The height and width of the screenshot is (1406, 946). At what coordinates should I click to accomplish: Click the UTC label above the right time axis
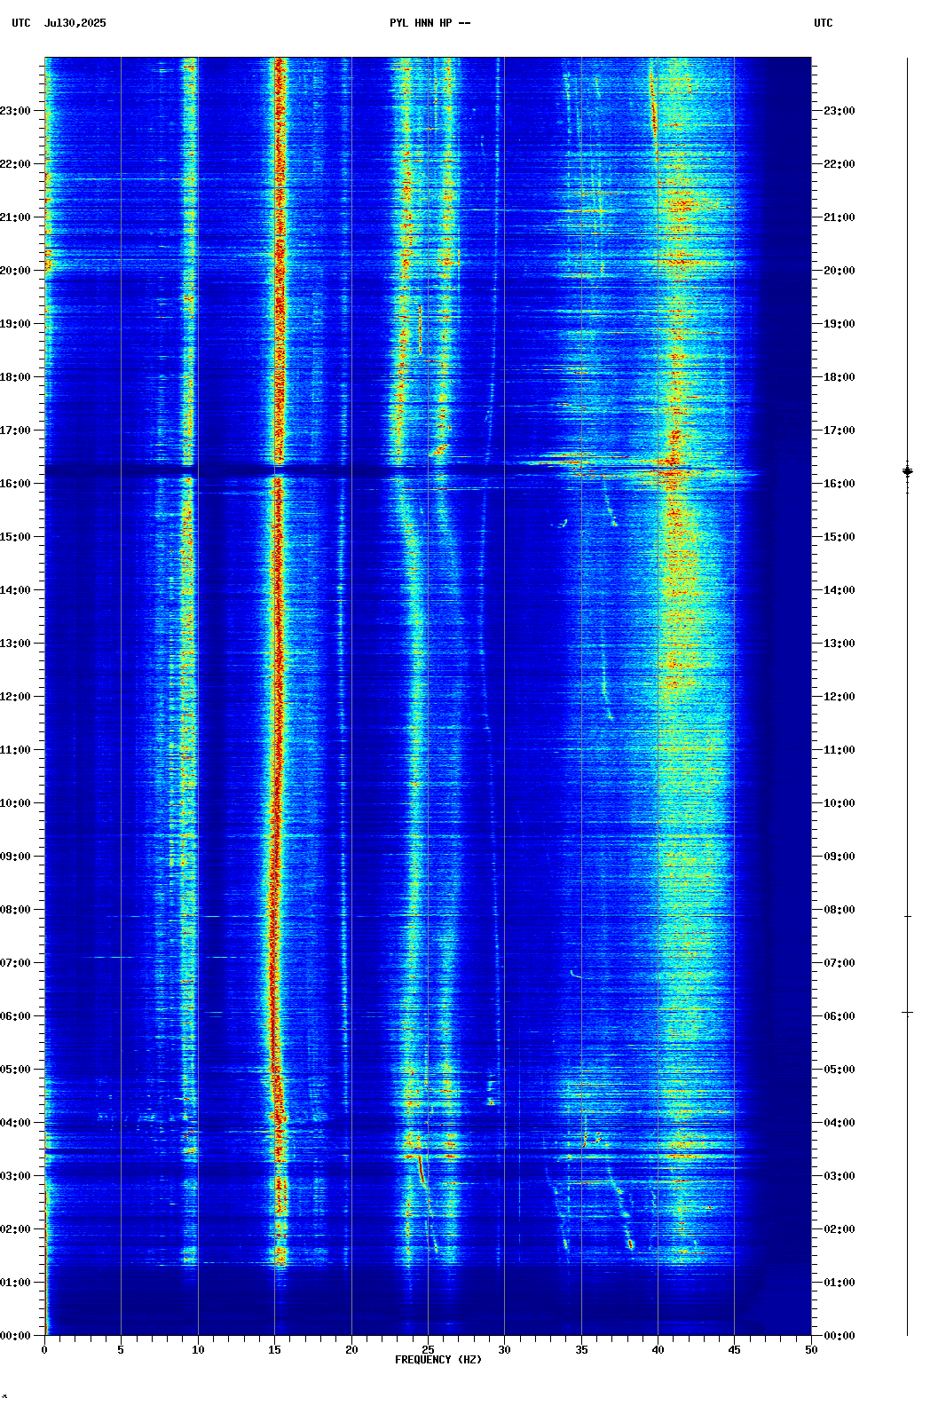pyautogui.click(x=824, y=23)
